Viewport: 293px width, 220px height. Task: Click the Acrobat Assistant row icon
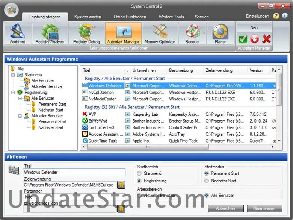[85, 134]
